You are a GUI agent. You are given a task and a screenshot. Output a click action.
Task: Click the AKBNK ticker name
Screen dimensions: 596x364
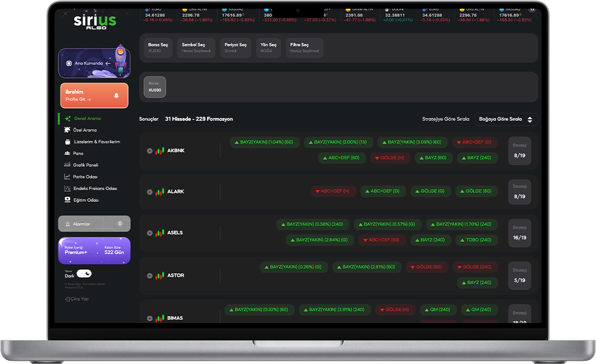[176, 151]
